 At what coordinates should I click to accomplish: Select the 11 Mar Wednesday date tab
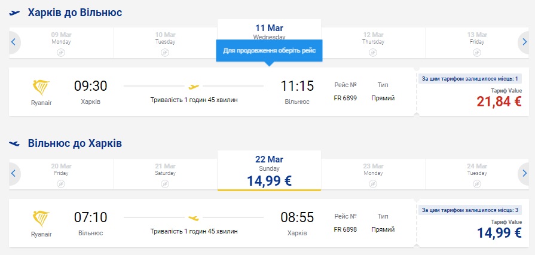click(269, 31)
